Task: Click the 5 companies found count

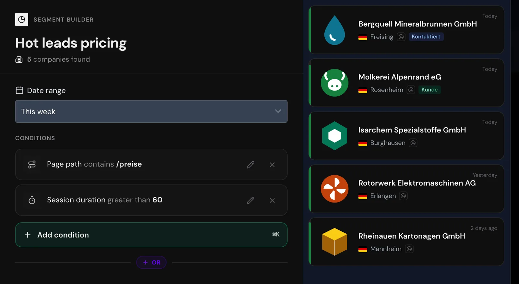Action: click(x=58, y=59)
